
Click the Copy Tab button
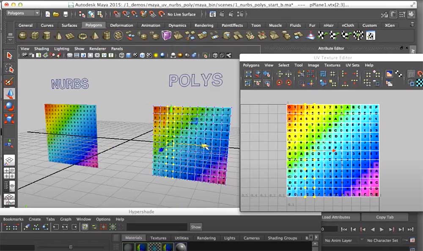point(385,217)
